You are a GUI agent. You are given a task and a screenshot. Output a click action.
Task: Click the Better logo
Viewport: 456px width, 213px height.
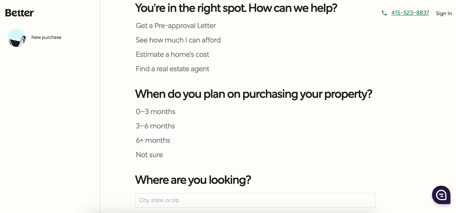point(19,13)
